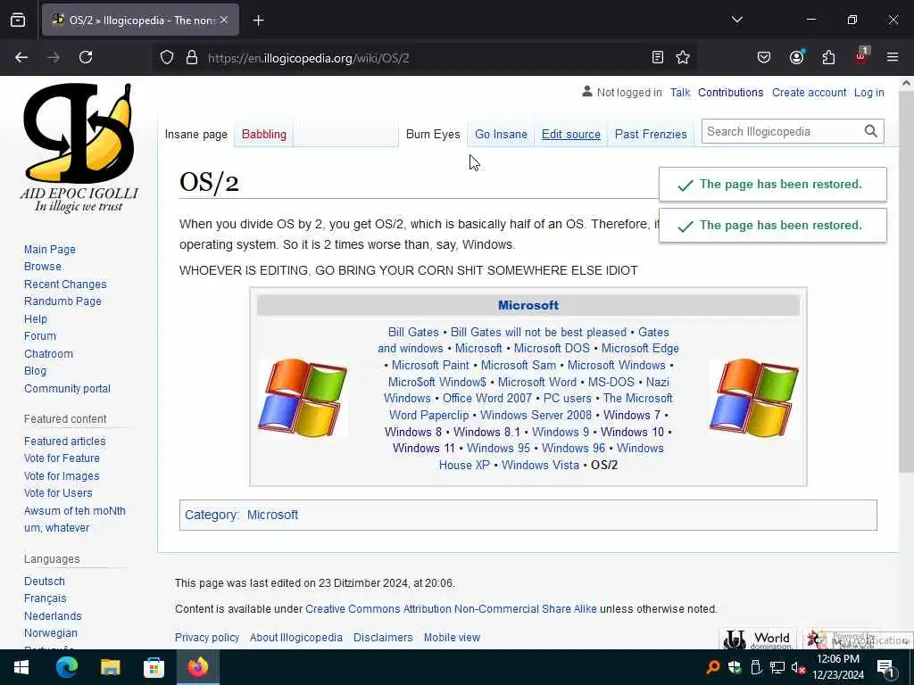Open the Contributions link
The height and width of the screenshot is (685, 914).
click(x=730, y=93)
